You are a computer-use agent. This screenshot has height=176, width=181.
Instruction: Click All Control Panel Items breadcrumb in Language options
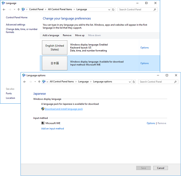pyautogui.click(x=62, y=82)
